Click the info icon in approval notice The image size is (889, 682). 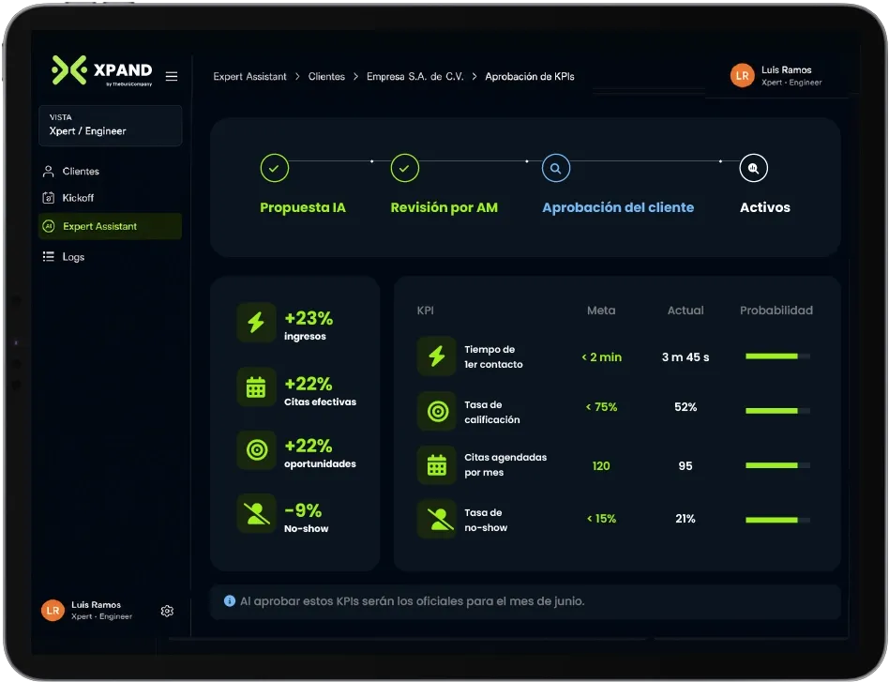coord(230,601)
